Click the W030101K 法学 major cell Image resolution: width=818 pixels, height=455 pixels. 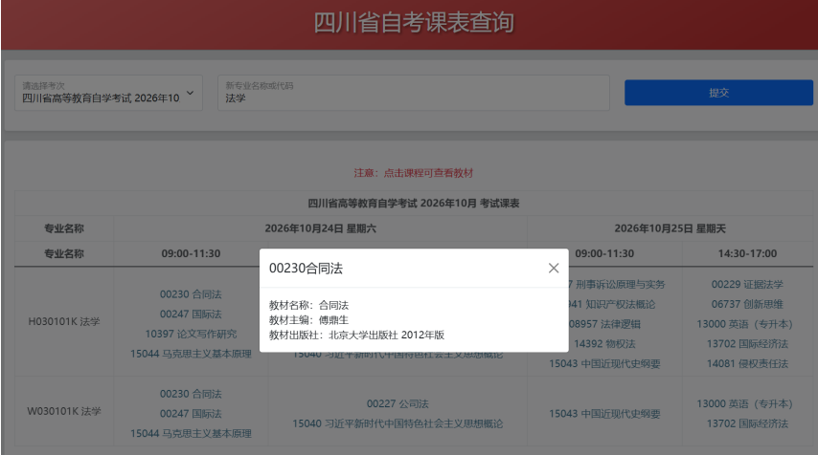[x=63, y=411]
